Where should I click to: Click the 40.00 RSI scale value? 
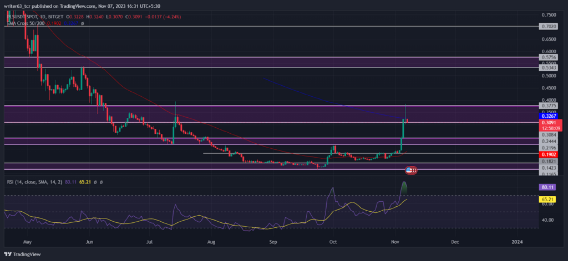(547, 220)
